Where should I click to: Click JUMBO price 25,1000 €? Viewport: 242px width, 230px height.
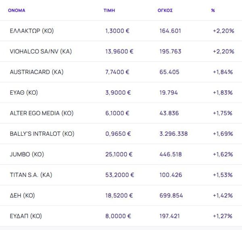click(119, 154)
